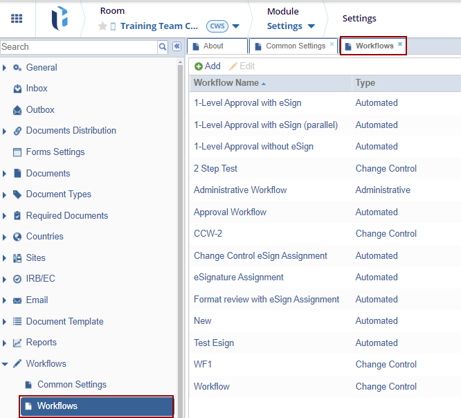Expand the Document Types node
The height and width of the screenshot is (418, 461).
point(6,194)
